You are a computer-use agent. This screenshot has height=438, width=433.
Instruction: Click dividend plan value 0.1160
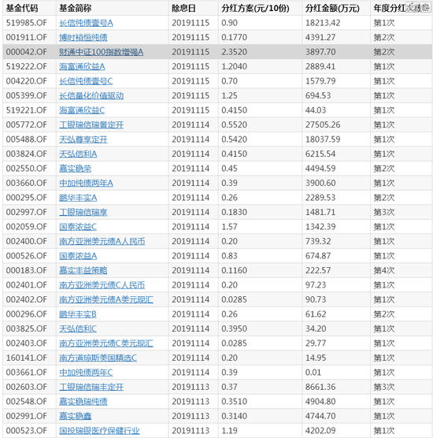click(235, 270)
